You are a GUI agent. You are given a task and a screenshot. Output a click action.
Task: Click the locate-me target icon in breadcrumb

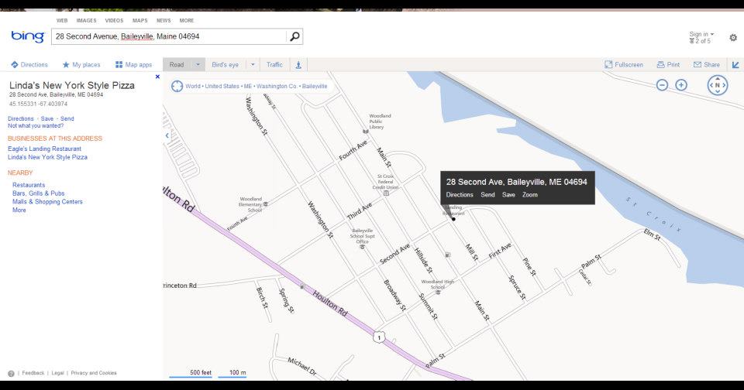177,86
